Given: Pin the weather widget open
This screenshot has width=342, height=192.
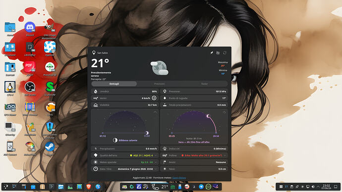Looking at the screenshot, I should 211,53.
